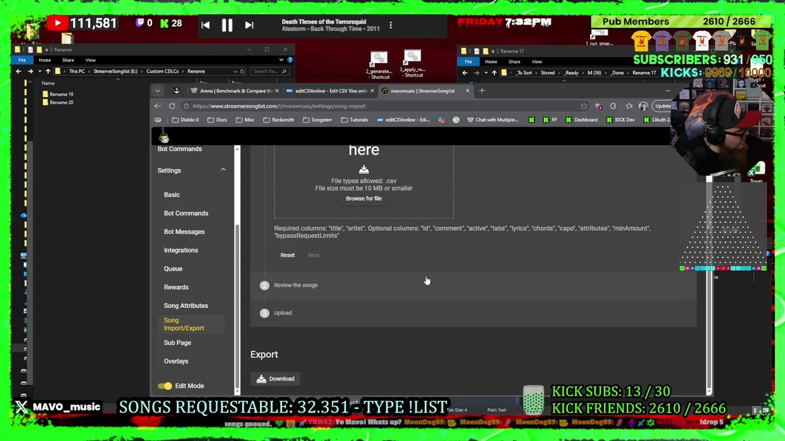The image size is (785, 441).
Task: Skip to the next track
Action: click(249, 25)
